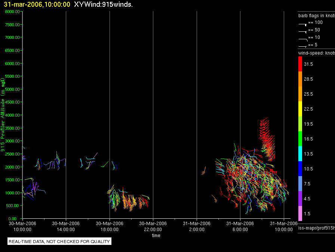
Task: Click the '31-mar-2006,10:00:00' title timestamp
Action: tap(37, 4)
